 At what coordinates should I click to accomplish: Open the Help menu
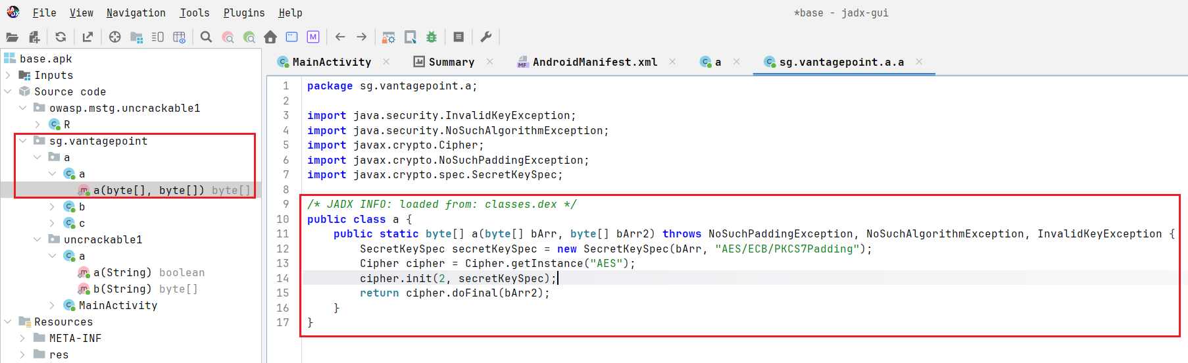[290, 12]
